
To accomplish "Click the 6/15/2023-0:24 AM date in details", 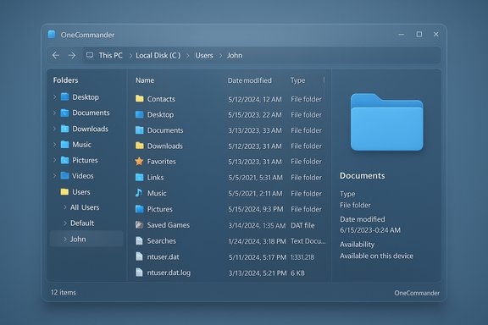I will click(370, 230).
